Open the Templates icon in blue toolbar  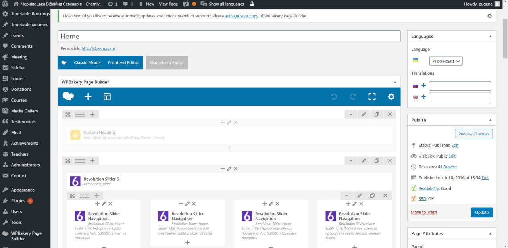pos(107,96)
